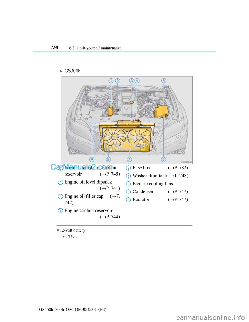Open the engine compartment diagram image
Image resolution: width=249 pixels, height=322 pixels.
click(x=127, y=120)
